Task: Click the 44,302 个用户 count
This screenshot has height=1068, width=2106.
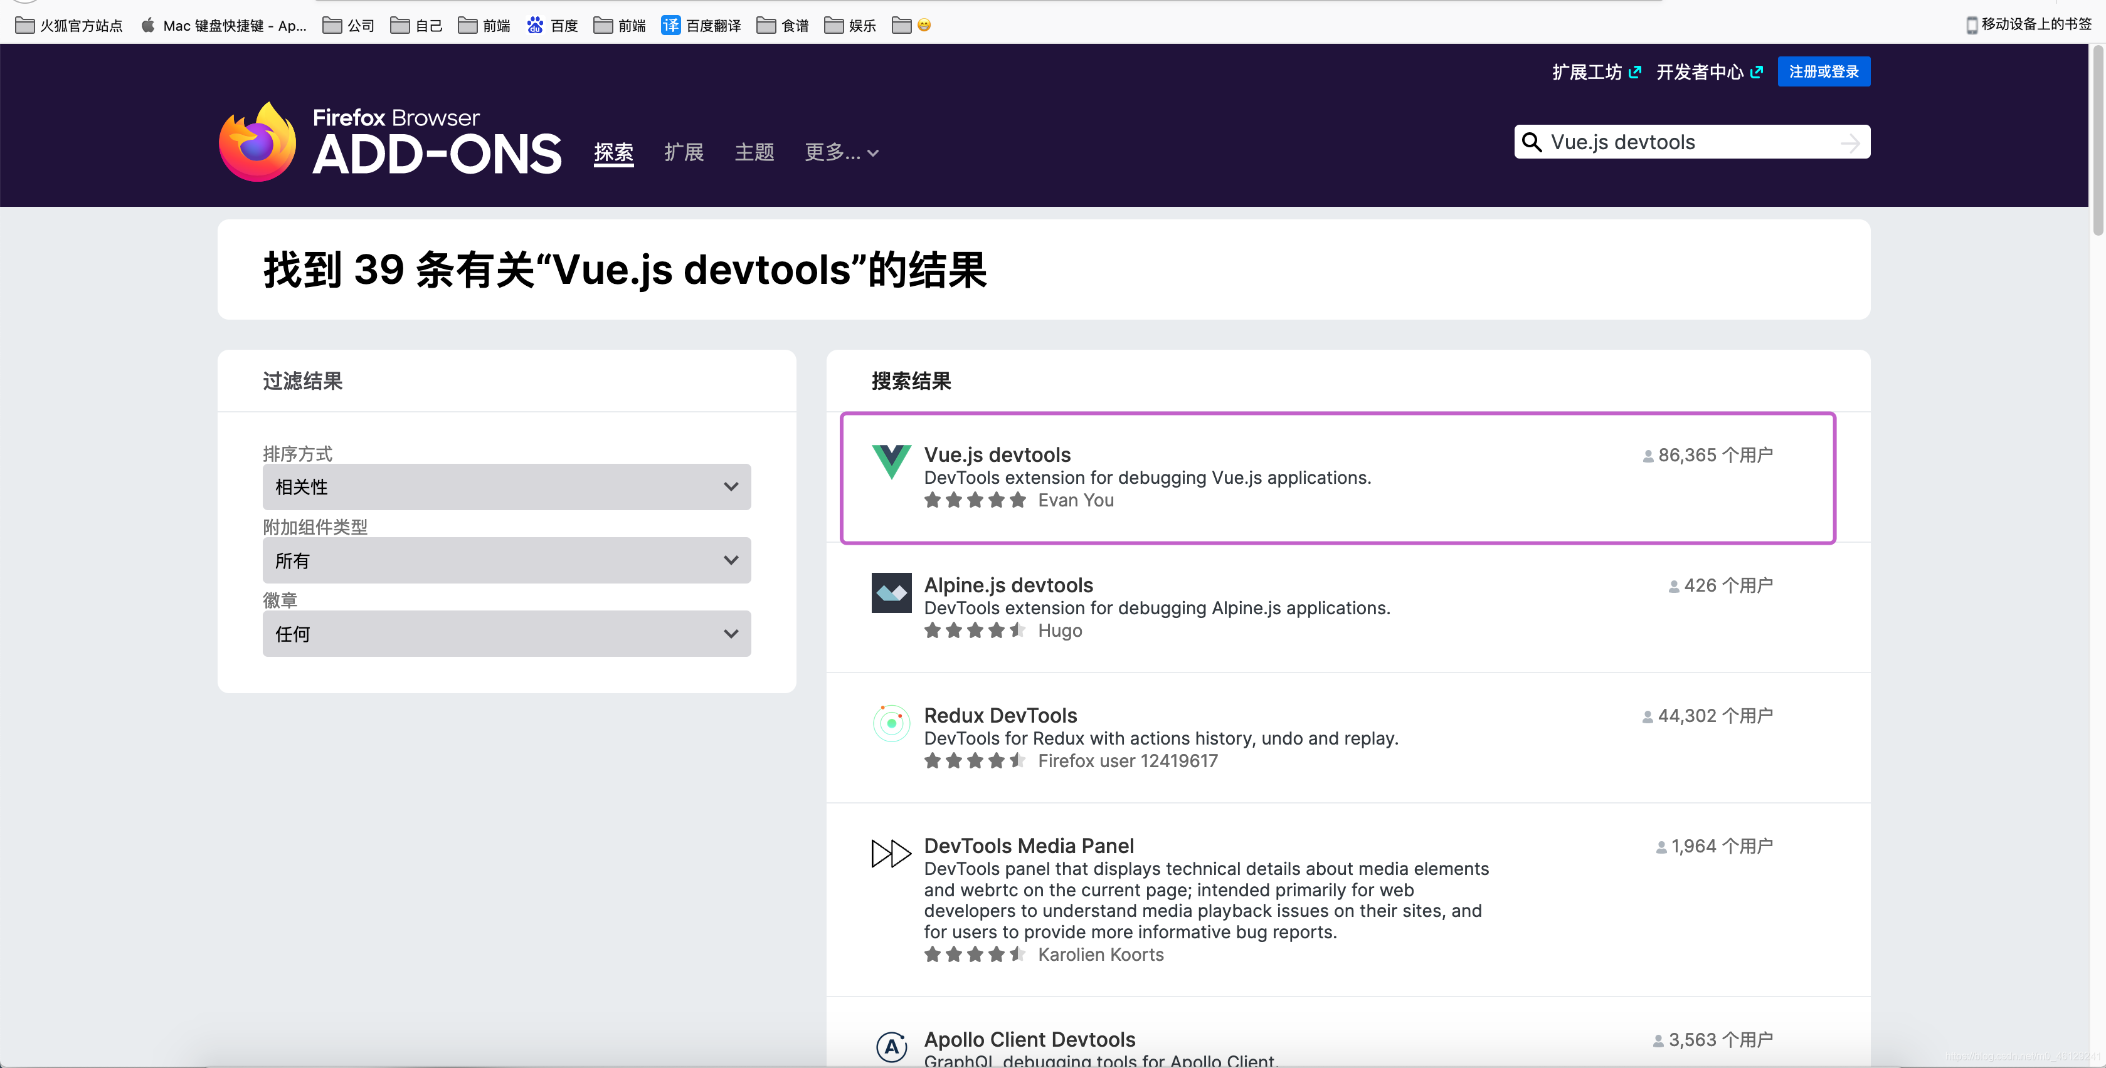Action: 1707,716
